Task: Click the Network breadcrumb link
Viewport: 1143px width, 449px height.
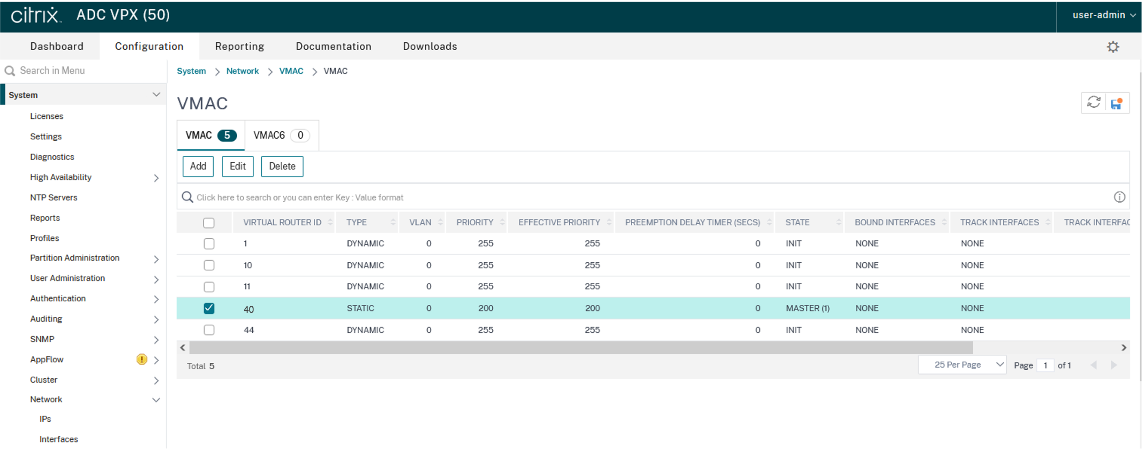Action: pos(242,71)
